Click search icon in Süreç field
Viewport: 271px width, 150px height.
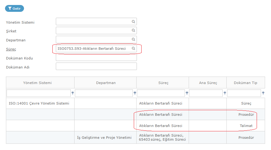[x=133, y=49]
